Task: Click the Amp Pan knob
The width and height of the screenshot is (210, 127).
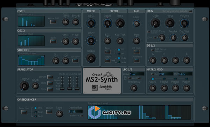Action: pos(136,41)
